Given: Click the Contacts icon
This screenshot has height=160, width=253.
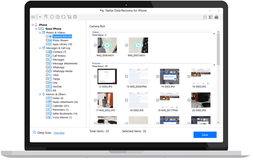Looking at the screenshot, I should tap(50, 52).
